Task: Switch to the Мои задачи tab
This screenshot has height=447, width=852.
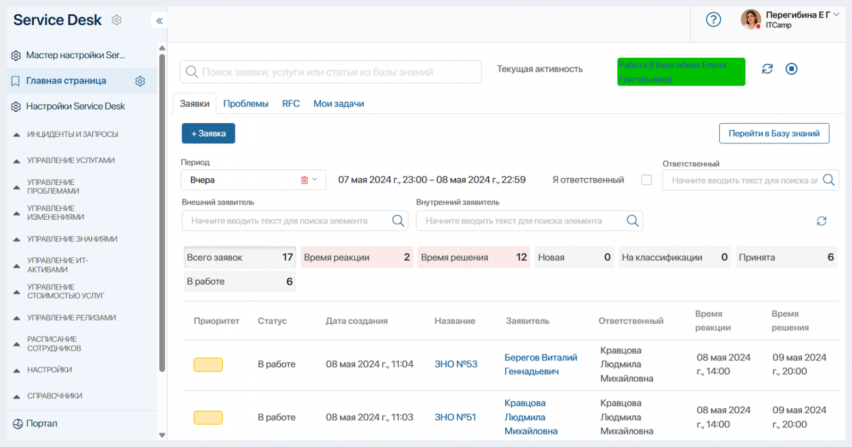Action: coord(339,104)
